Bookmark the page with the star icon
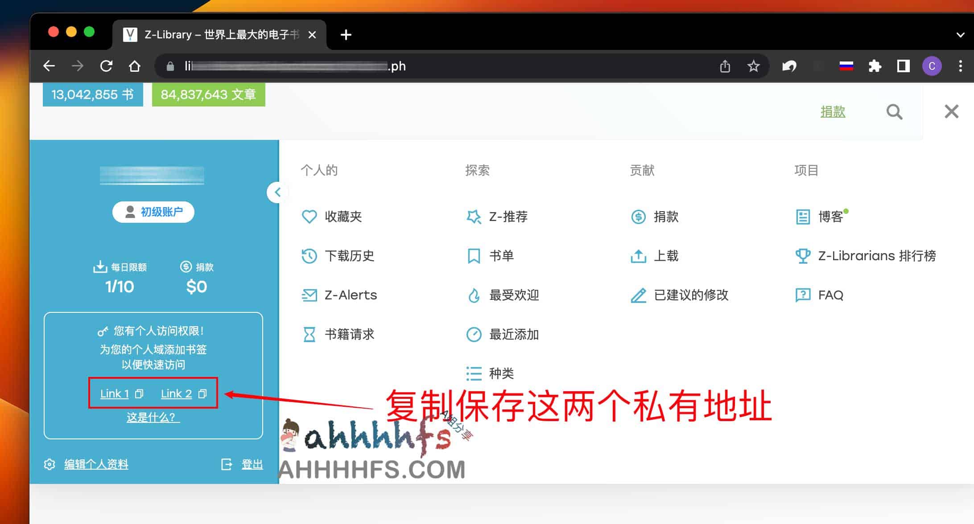The width and height of the screenshot is (974, 524). click(x=754, y=66)
